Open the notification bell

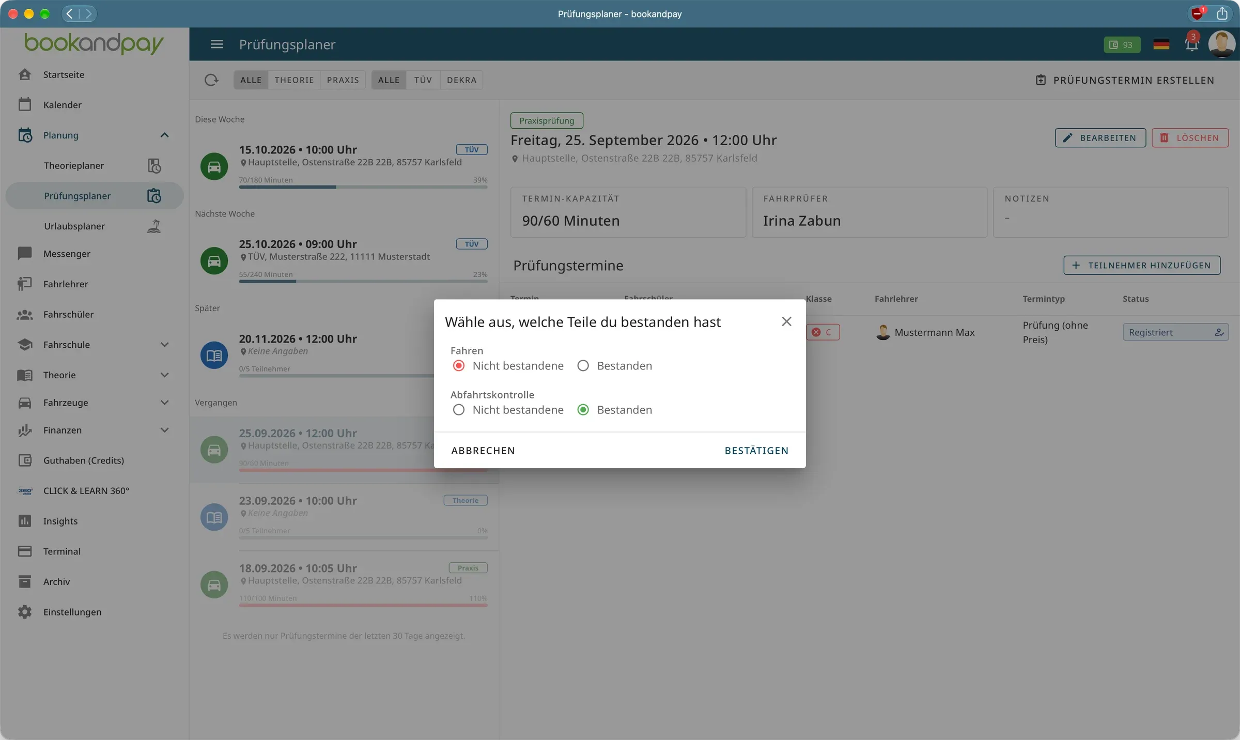[1191, 44]
